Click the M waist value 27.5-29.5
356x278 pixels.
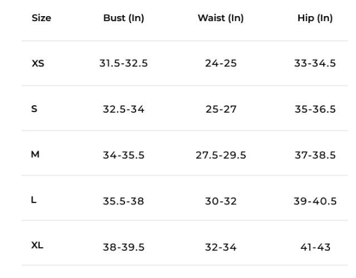click(221, 155)
